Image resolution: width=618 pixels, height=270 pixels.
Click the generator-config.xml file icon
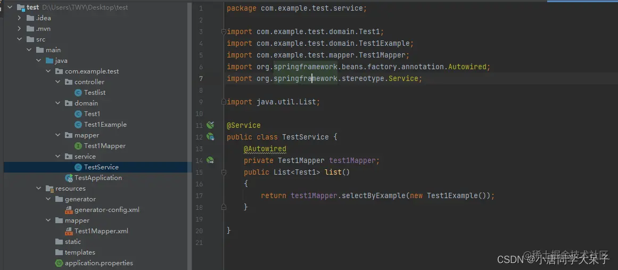click(x=69, y=210)
